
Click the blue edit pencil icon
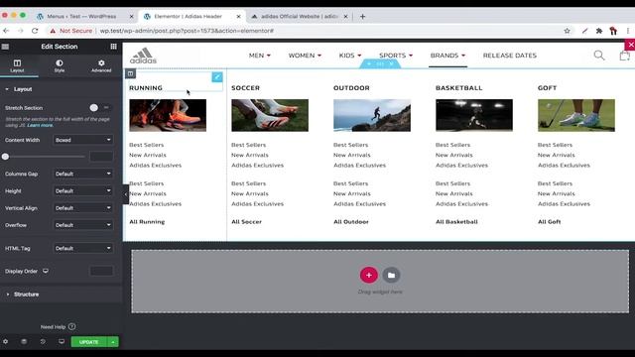(217, 77)
